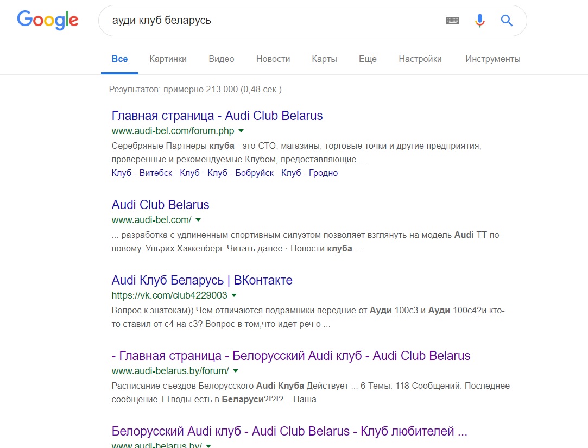The height and width of the screenshot is (448, 588).
Task: Open Настройки search settings
Action: coord(420,59)
